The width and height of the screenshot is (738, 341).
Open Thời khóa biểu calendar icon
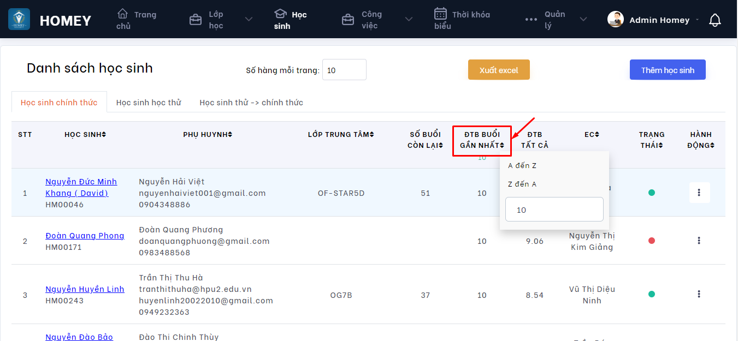pos(441,14)
